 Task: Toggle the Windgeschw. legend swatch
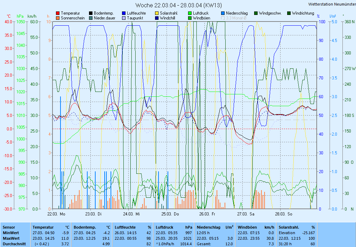pos(256,14)
